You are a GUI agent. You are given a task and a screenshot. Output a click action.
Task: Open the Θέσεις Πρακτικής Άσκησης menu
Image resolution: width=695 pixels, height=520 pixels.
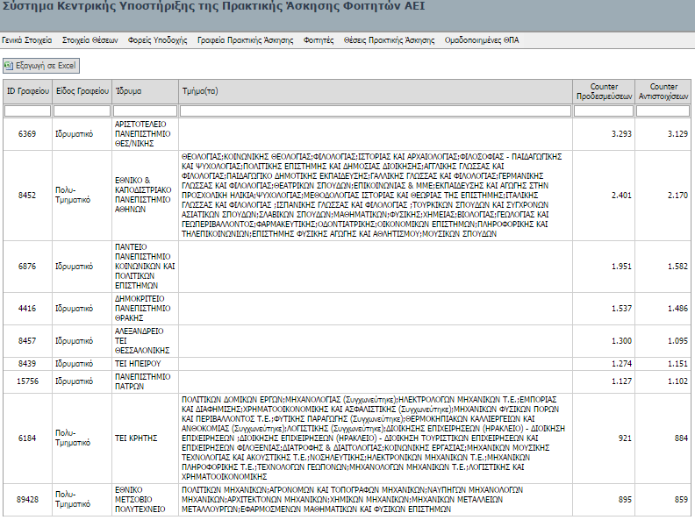389,40
